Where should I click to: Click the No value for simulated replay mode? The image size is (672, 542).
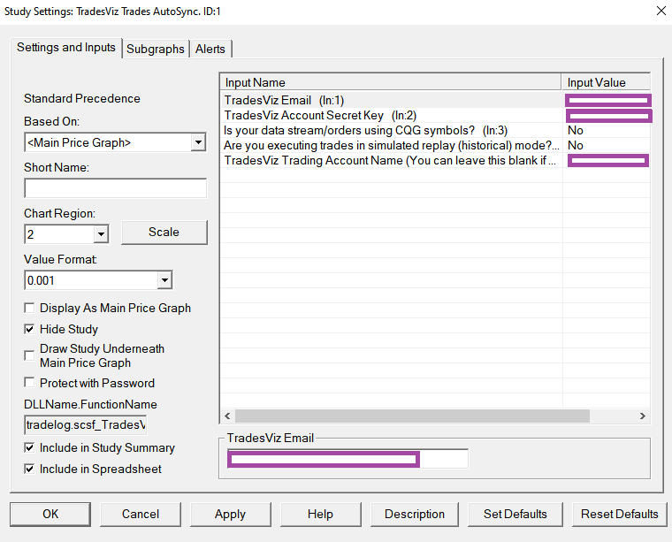pos(575,145)
